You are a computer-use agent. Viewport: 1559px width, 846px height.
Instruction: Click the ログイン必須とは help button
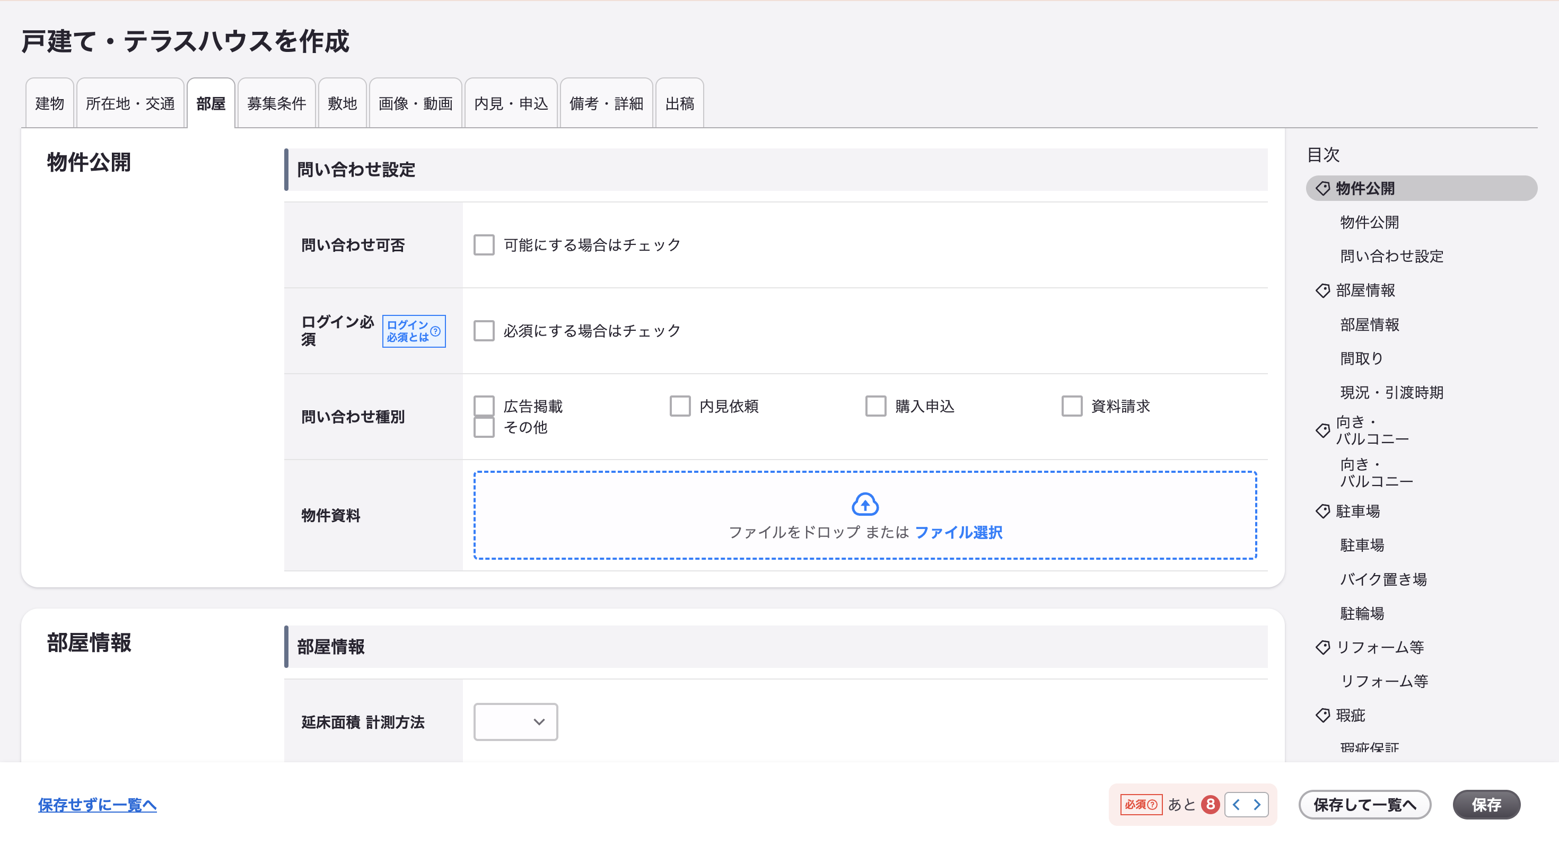tap(414, 331)
